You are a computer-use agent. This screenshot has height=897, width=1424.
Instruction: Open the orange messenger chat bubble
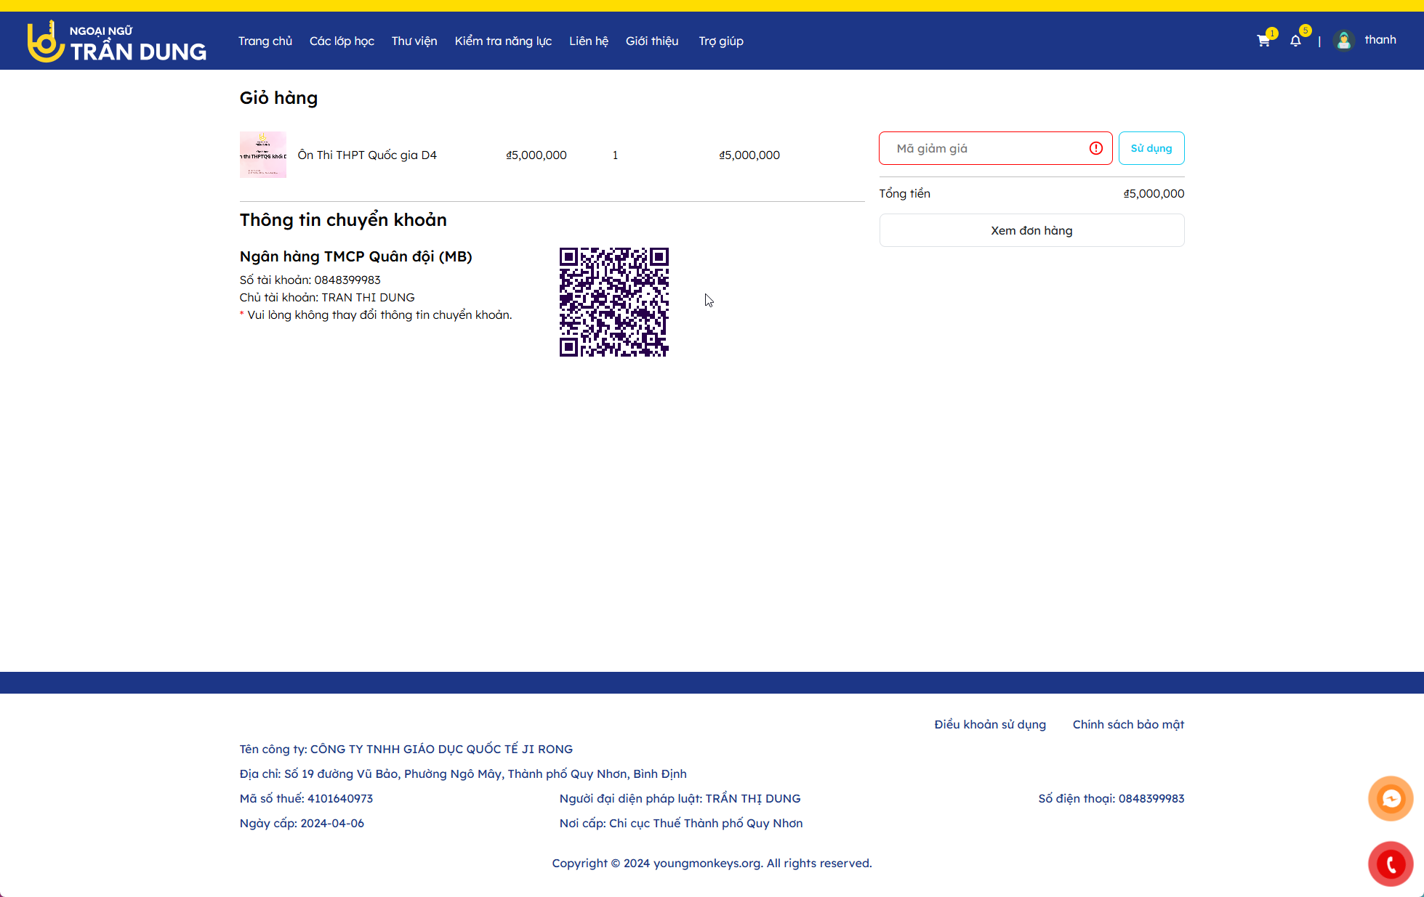coord(1391,798)
